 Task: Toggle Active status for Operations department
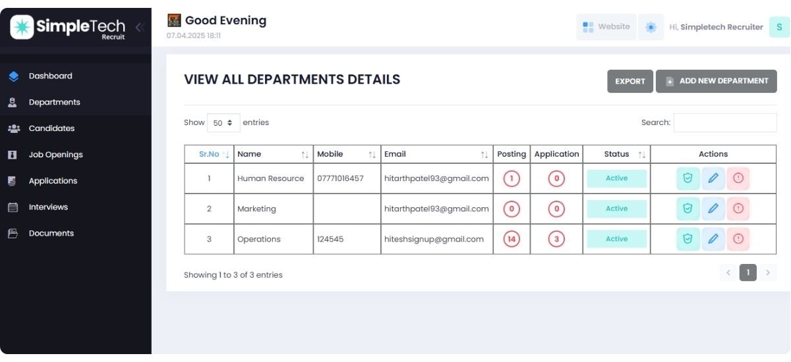pyautogui.click(x=616, y=239)
